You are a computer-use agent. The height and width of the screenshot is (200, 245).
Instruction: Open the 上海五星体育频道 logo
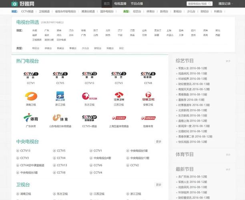[119, 118]
